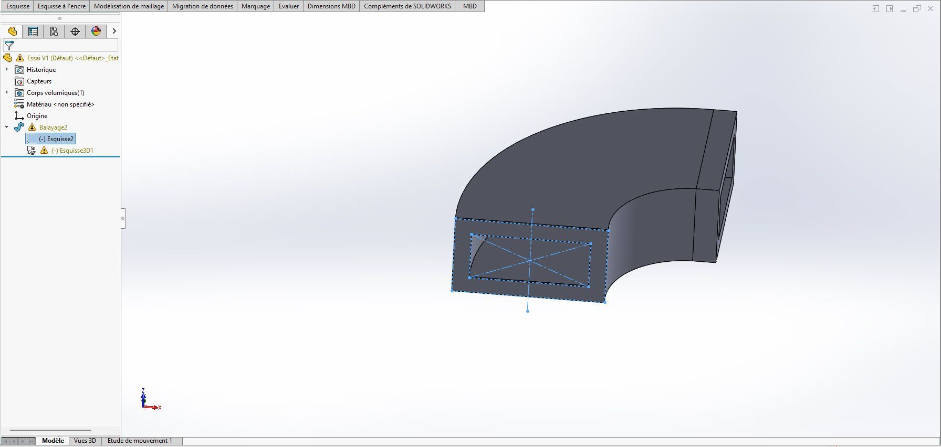
Task: Expand the Historique tree node
Action: [x=7, y=69]
